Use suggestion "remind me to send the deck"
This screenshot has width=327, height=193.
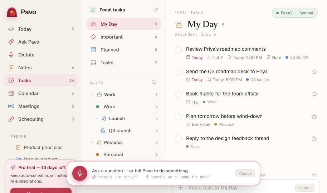click(x=178, y=177)
